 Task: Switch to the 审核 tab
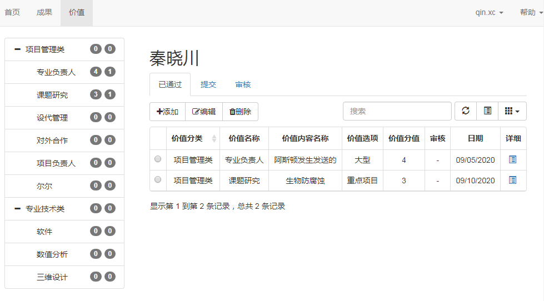243,84
